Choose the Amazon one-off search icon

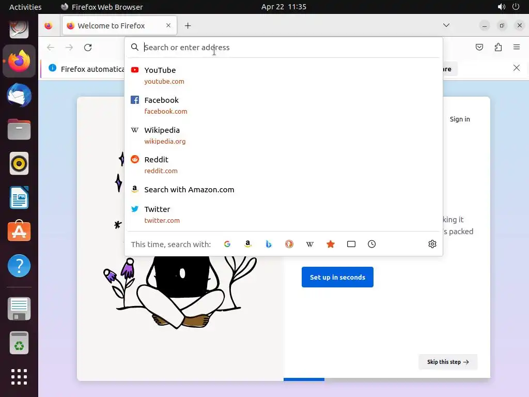248,244
